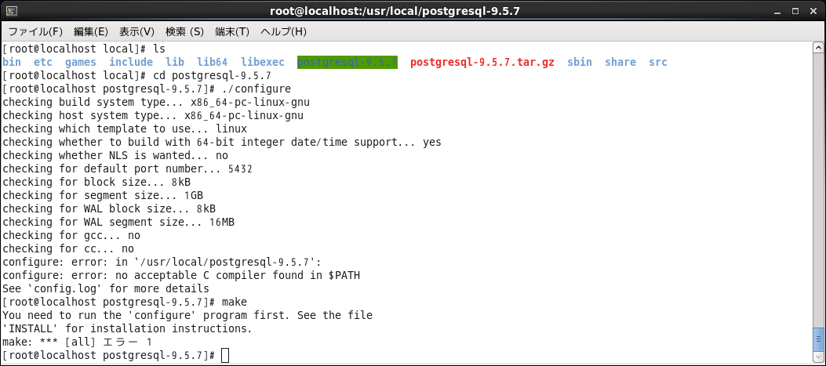Click the scrollbar down arrow

pyautogui.click(x=818, y=356)
